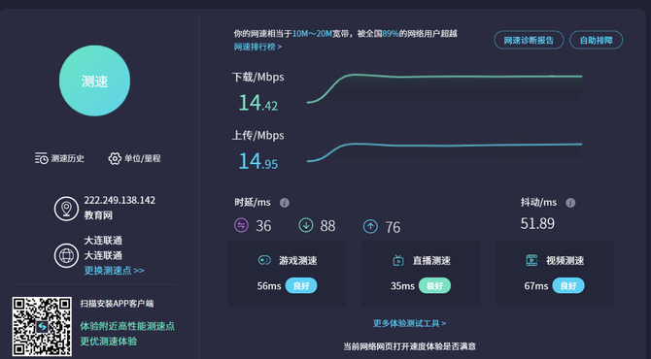Click the 体验附近高性能测速点 link
Screen dimensions: 651x359
point(127,326)
